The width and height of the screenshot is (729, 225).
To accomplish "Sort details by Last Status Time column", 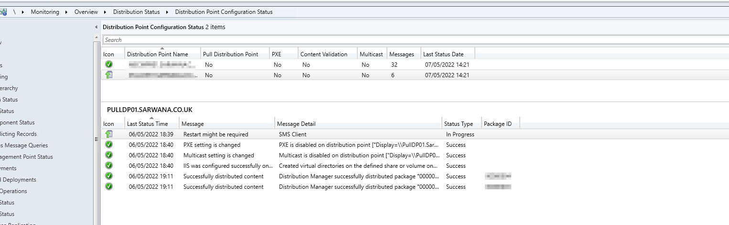I will point(152,123).
